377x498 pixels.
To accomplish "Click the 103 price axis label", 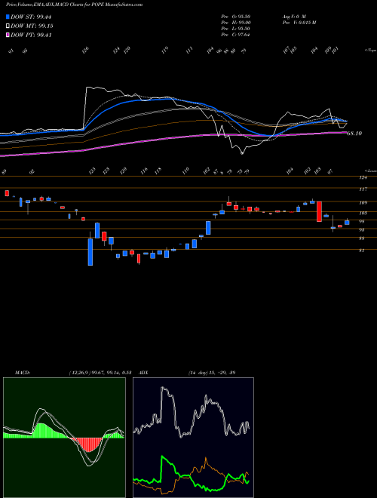I will pyautogui.click(x=363, y=213).
